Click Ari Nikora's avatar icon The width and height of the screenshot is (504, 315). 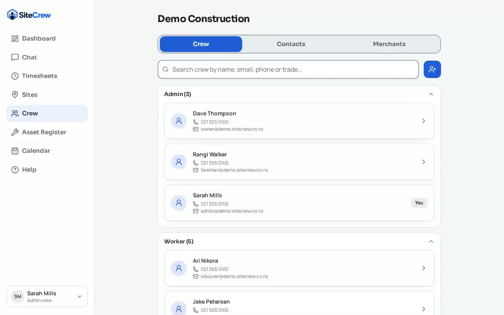pos(179,268)
